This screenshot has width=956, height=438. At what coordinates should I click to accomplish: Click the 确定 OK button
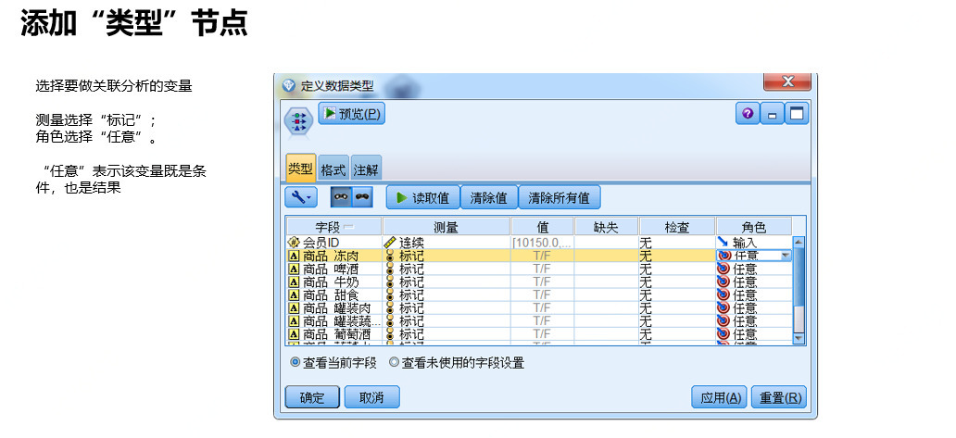(312, 397)
